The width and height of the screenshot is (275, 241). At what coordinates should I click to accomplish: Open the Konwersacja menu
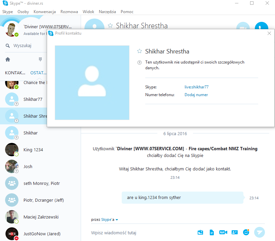[x=45, y=12]
